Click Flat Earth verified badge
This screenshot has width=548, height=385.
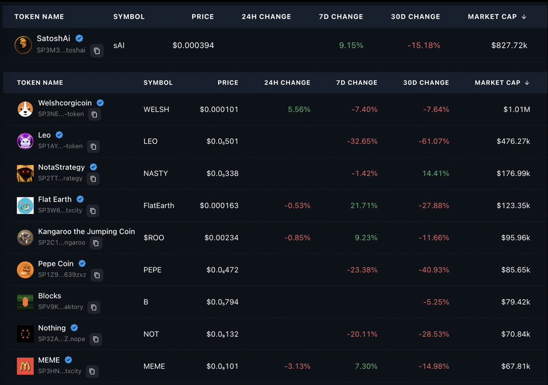[80, 199]
